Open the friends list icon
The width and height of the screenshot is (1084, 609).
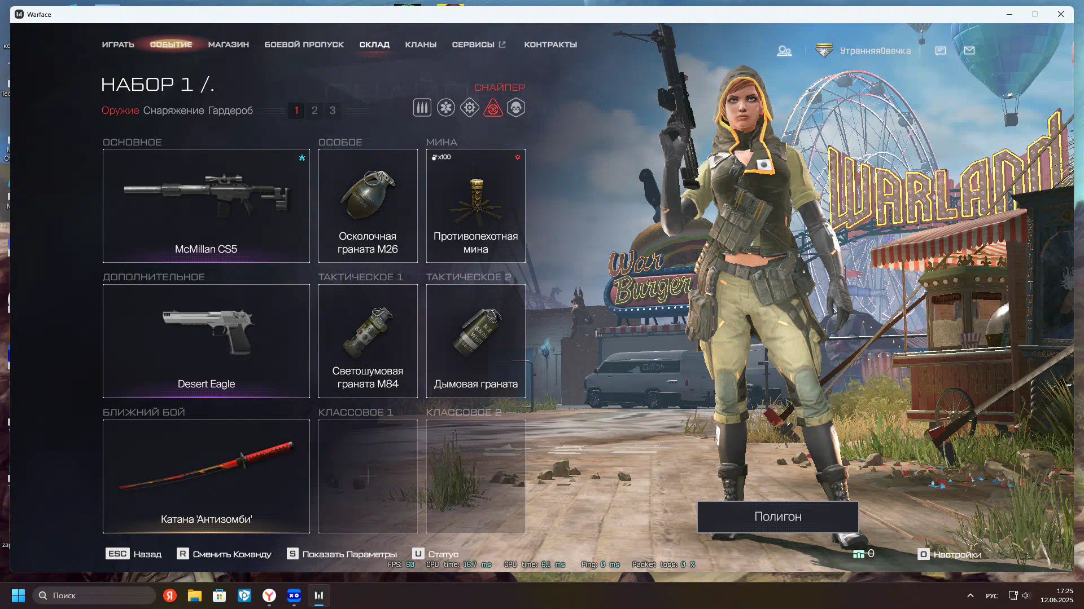coord(784,51)
